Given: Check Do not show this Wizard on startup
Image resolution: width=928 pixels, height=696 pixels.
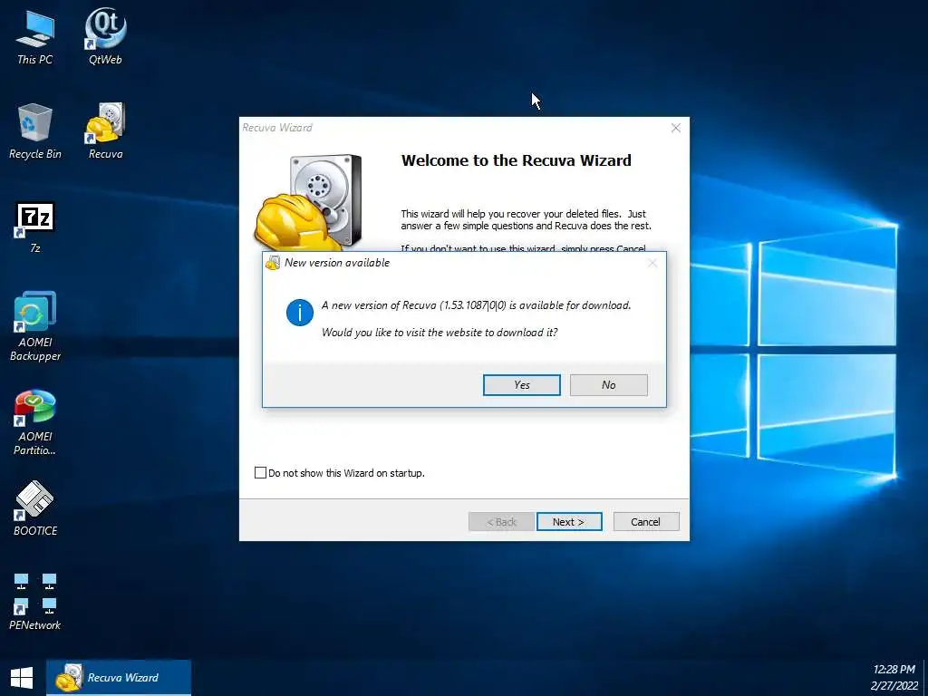Looking at the screenshot, I should pyautogui.click(x=260, y=473).
